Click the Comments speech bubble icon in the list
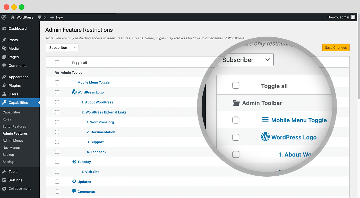 74,191
